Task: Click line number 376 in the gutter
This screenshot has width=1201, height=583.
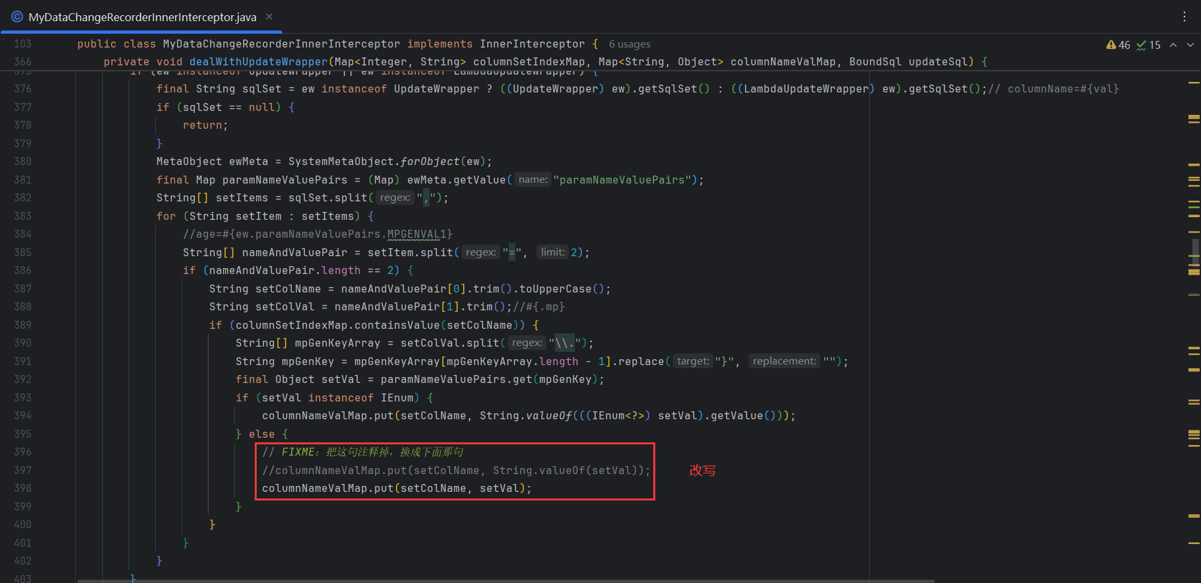Action: [22, 88]
